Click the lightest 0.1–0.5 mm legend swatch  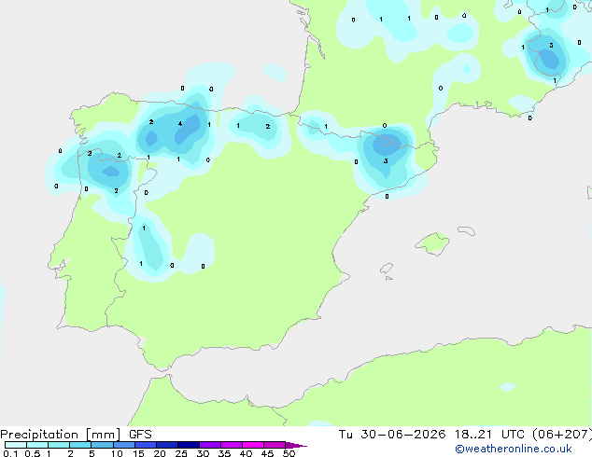point(16,445)
